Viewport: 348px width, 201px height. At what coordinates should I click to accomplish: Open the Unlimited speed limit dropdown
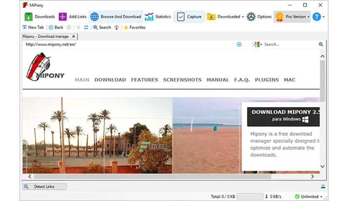point(321,196)
